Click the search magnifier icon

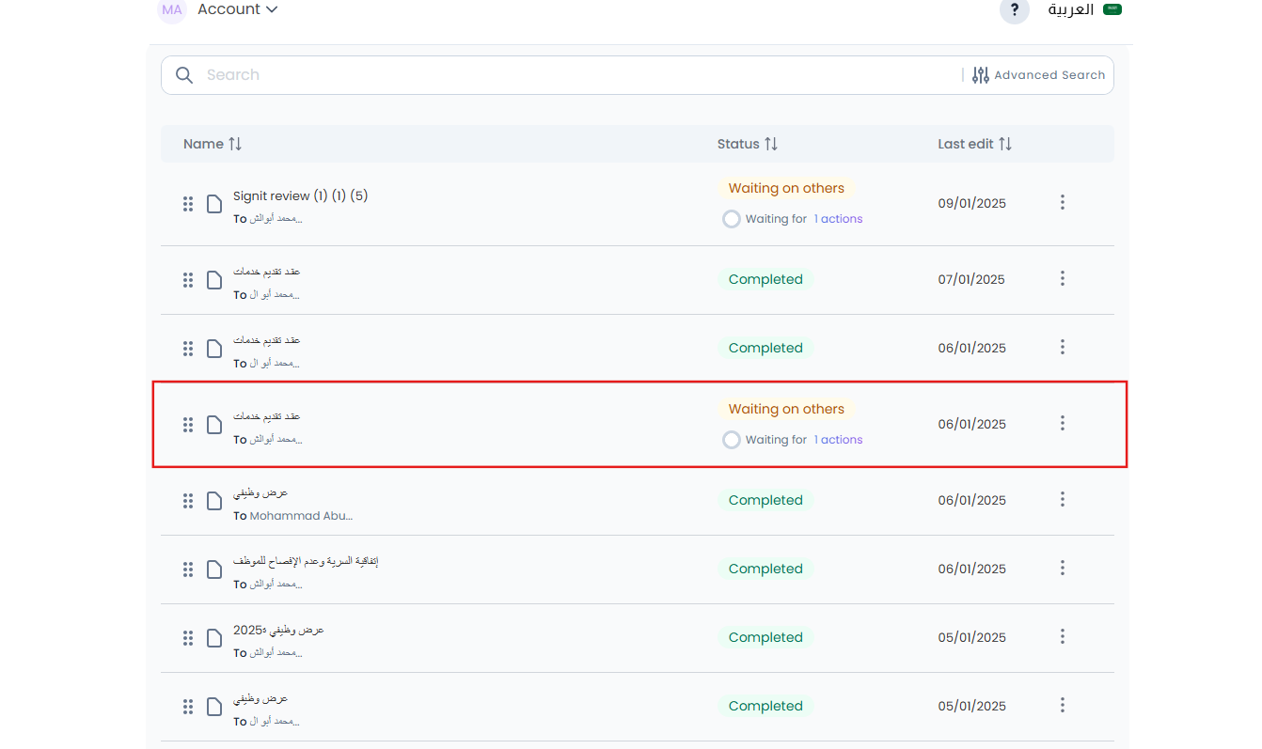point(184,75)
